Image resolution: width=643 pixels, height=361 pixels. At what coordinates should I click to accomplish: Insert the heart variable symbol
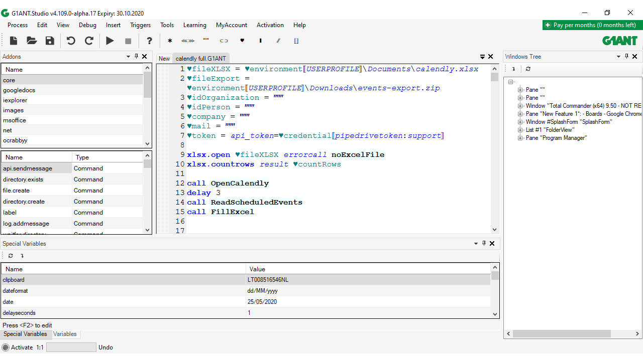(242, 41)
